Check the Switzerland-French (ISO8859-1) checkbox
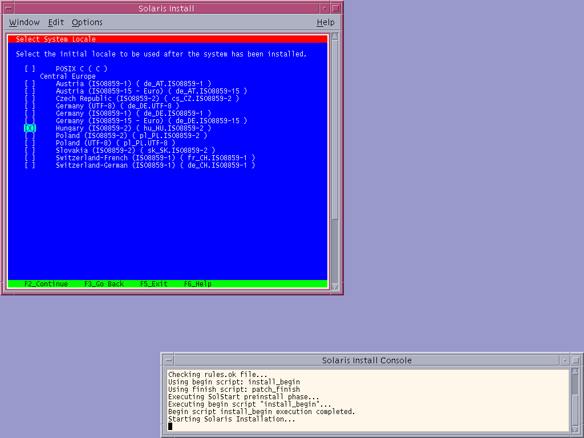The image size is (584, 438). click(x=30, y=158)
